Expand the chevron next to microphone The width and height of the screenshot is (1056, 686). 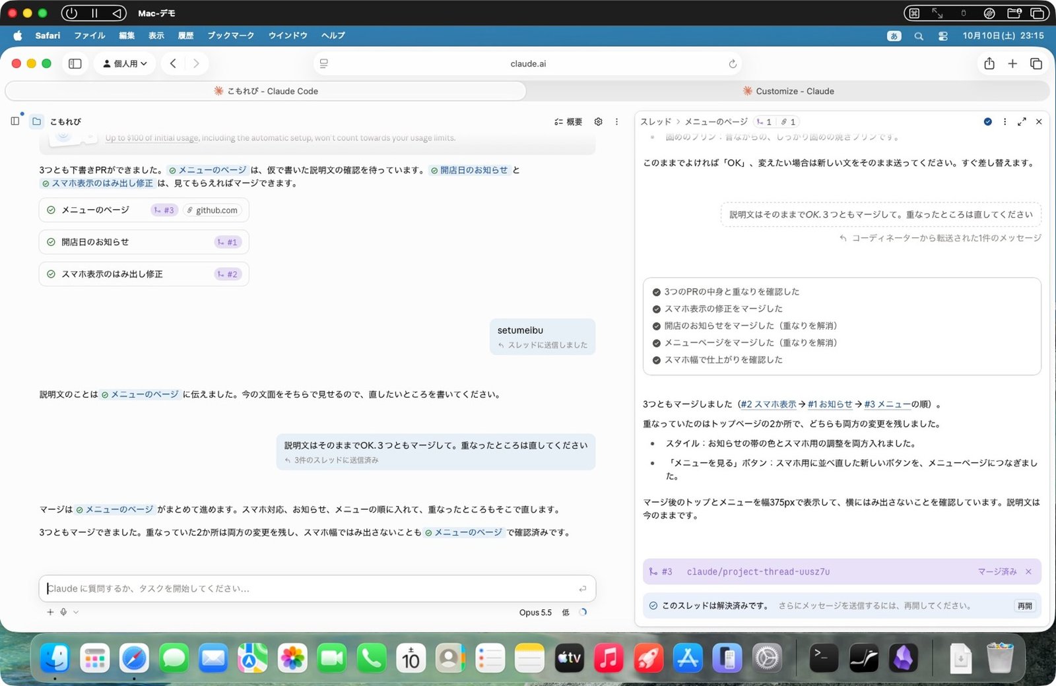[76, 612]
